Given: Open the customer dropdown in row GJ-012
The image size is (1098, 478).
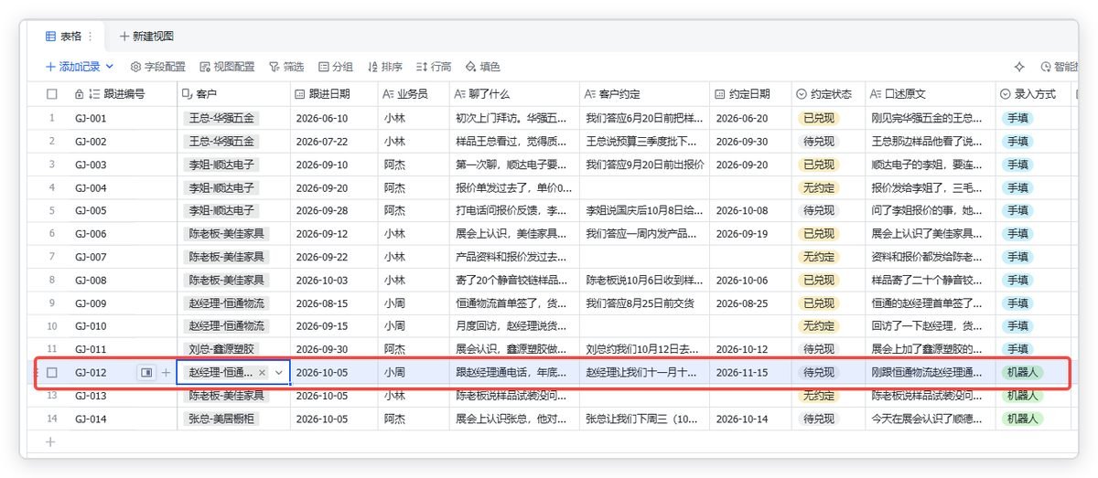Looking at the screenshot, I should pos(279,373).
